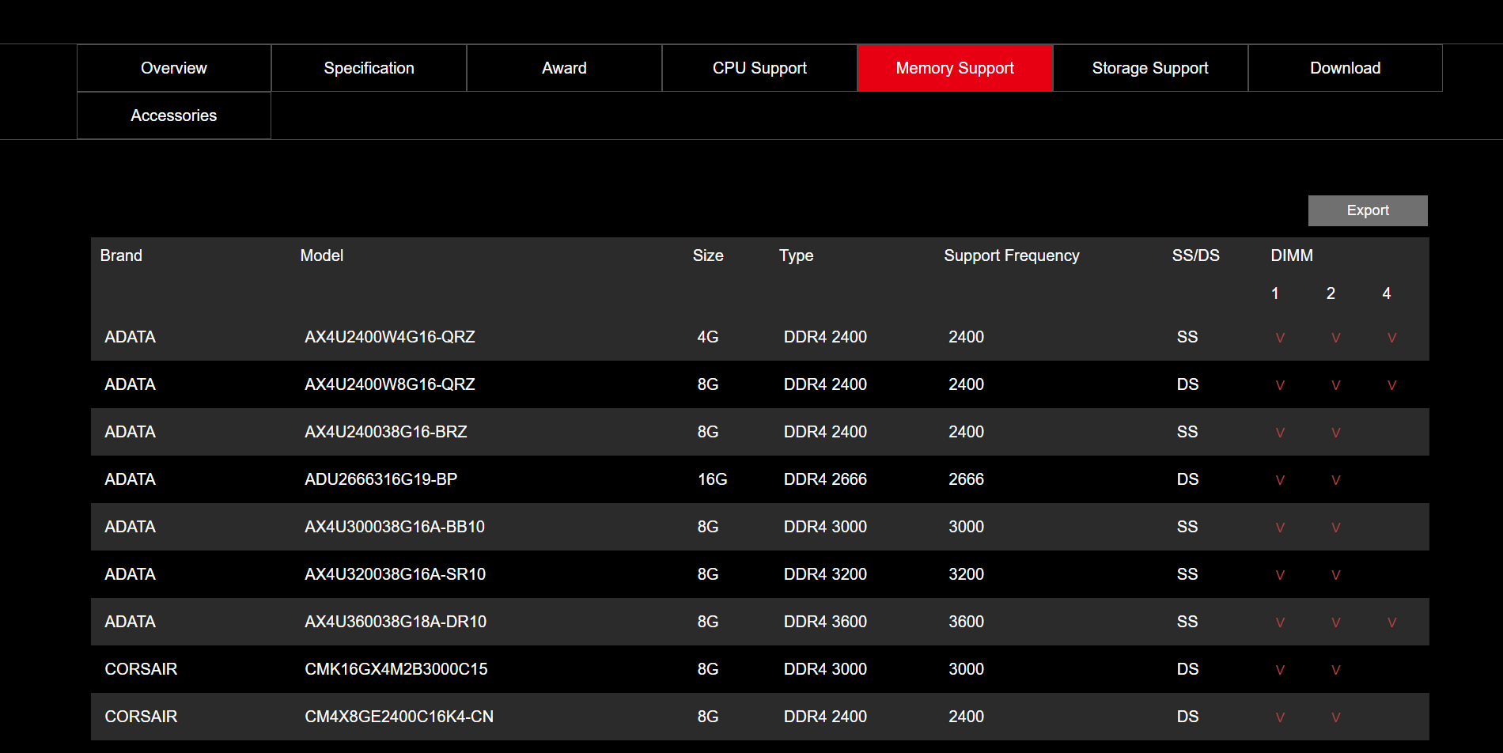The image size is (1503, 753).
Task: Click the Type column header
Action: [796, 255]
